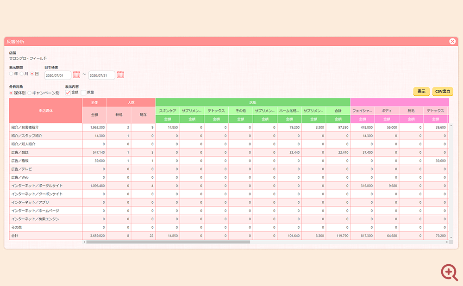Image resolution: width=463 pixels, height=286 pixels.
Task: Open the end date calendar picker
Action: (x=120, y=75)
